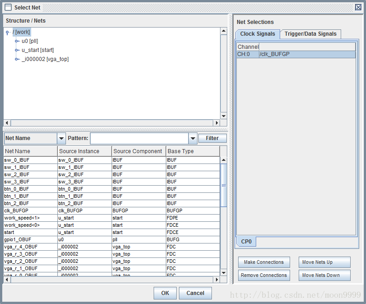This screenshot has height=304, width=366.
Task: Select _i000002 [vga_top] in structure tree
Action: pos(45,59)
